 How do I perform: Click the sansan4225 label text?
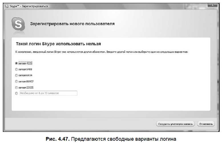pyautogui.click(x=25, y=63)
